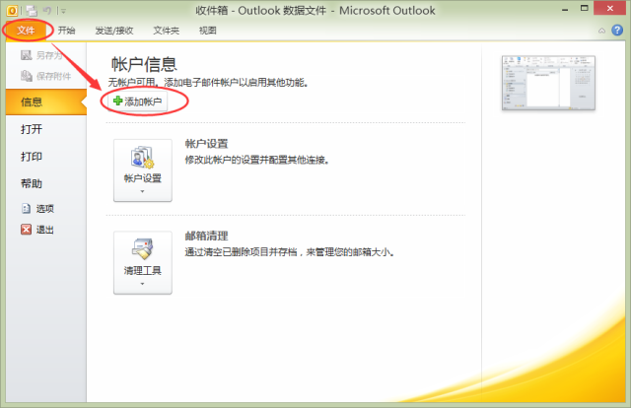Click 退出 with red X icon

click(37, 230)
